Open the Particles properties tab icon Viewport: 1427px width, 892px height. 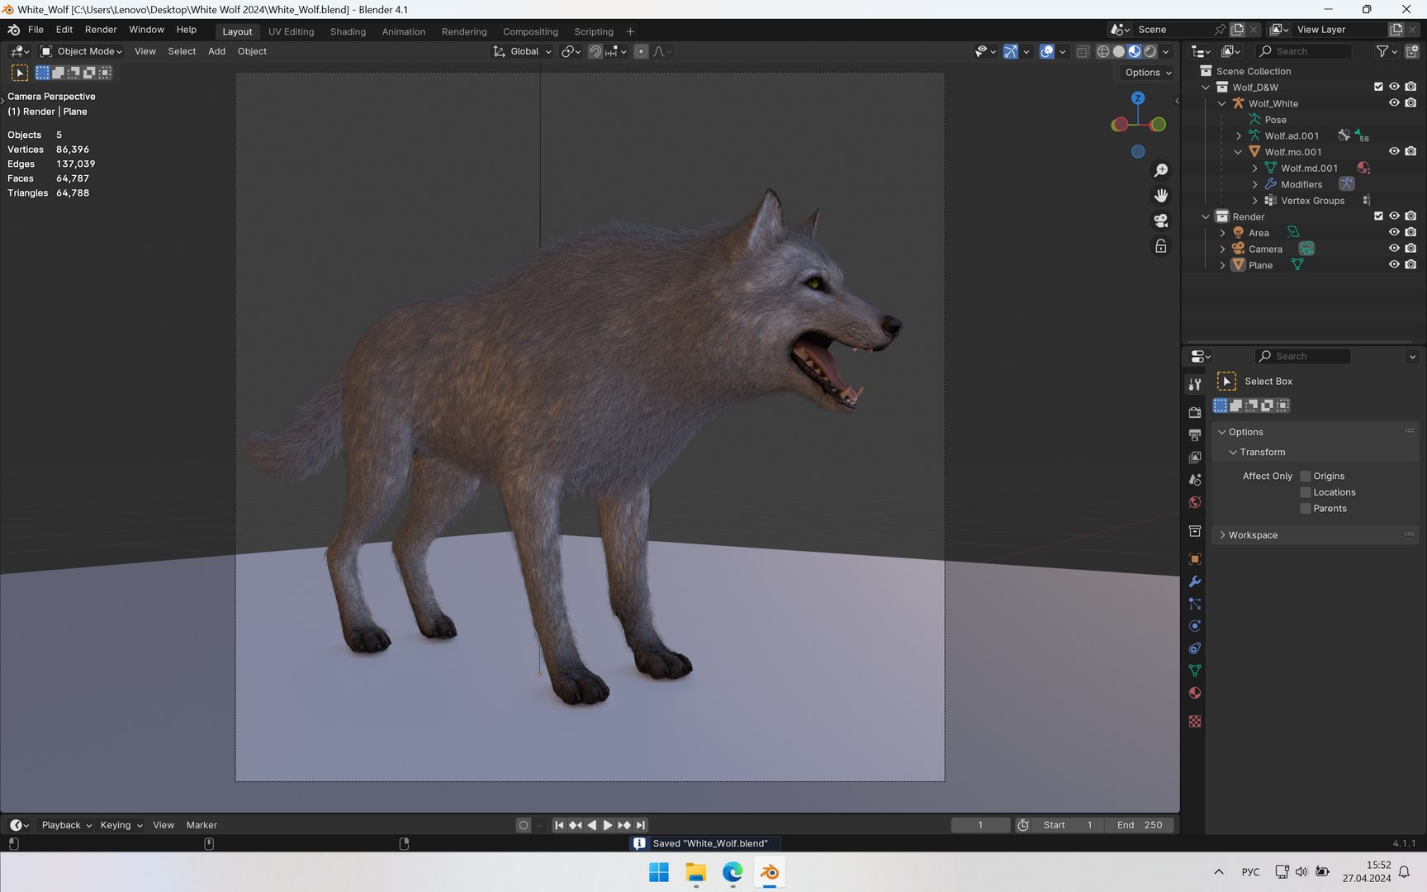(1195, 604)
